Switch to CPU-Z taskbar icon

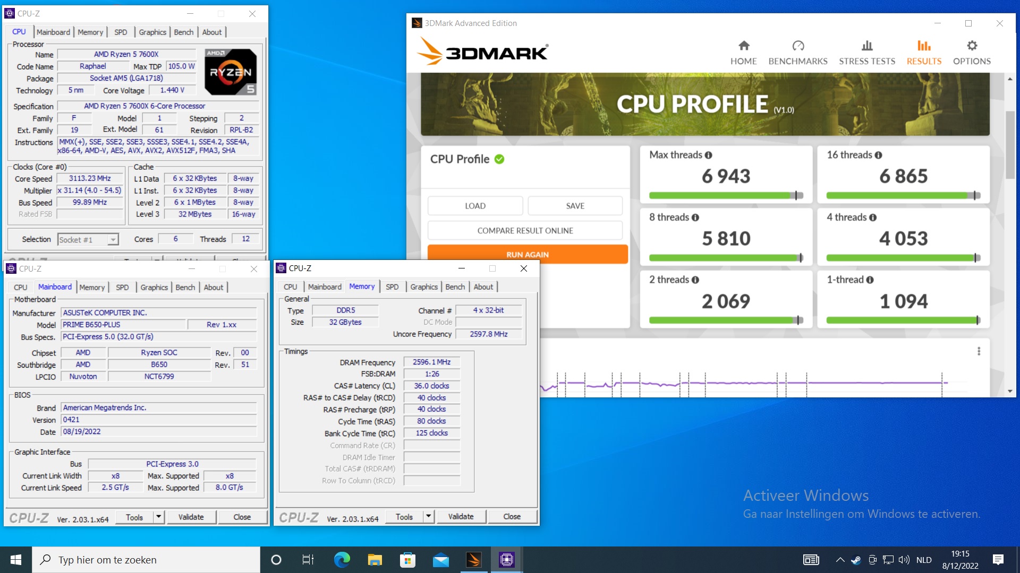pos(506,560)
